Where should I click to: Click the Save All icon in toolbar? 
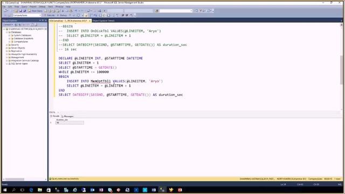(24, 11)
